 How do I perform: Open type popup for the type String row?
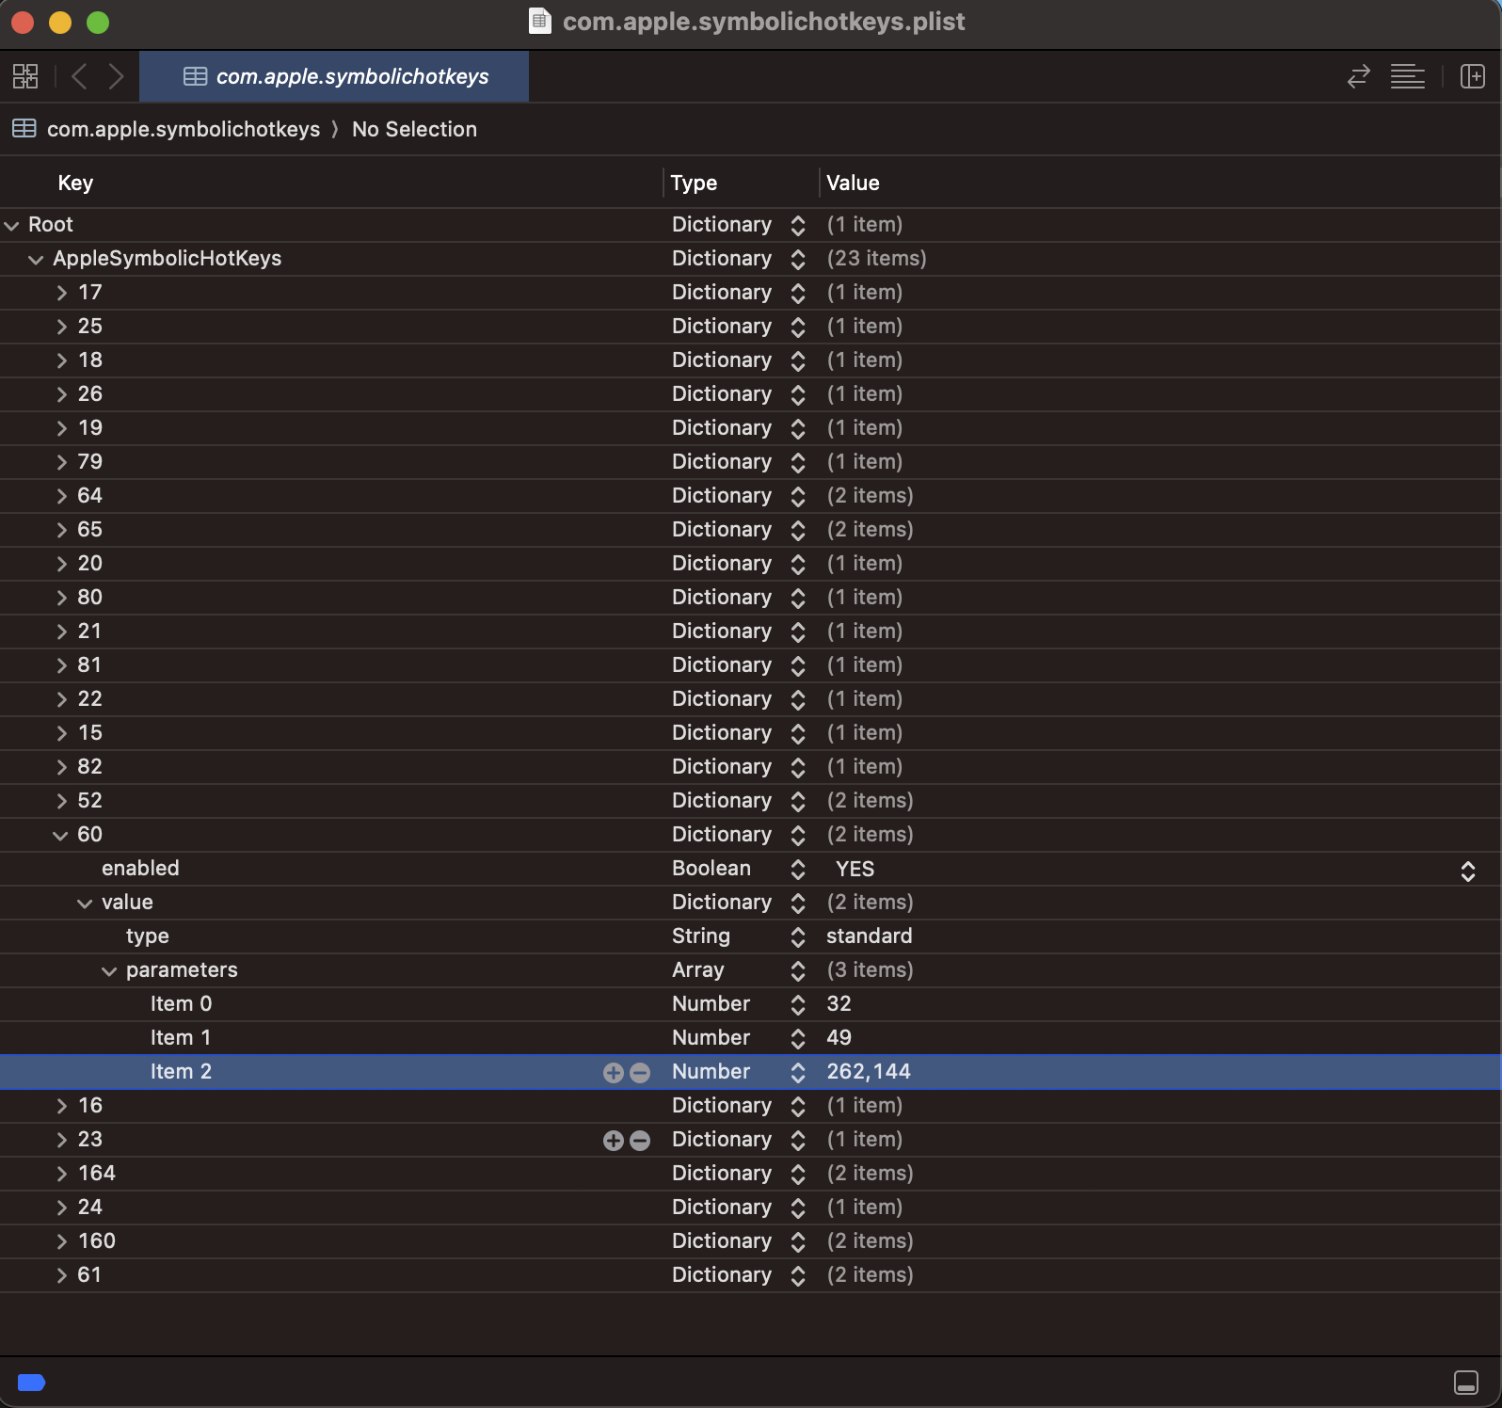[798, 936]
